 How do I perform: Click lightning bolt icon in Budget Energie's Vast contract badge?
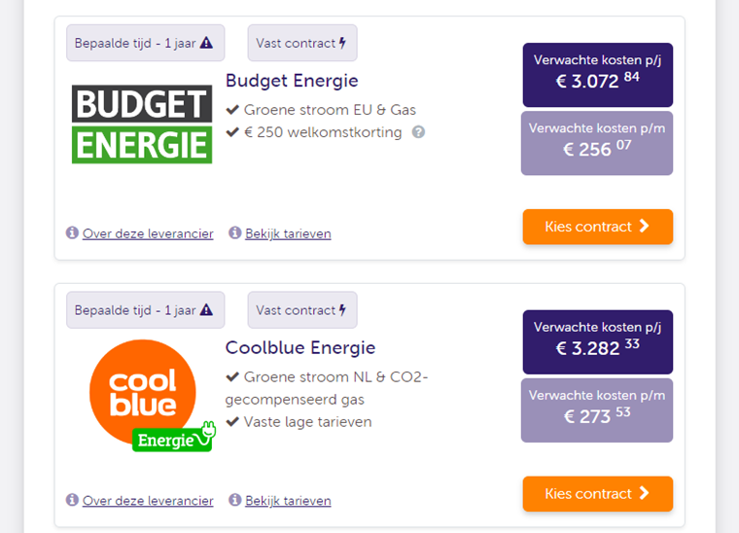[342, 43]
